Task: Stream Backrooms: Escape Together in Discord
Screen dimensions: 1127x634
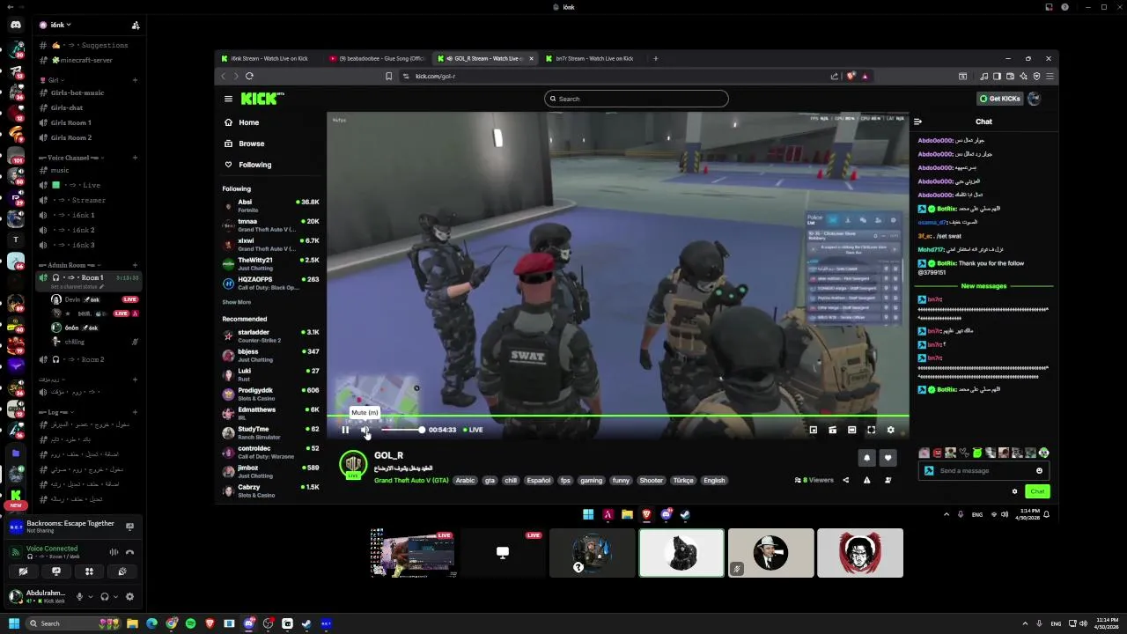Action: [x=129, y=527]
